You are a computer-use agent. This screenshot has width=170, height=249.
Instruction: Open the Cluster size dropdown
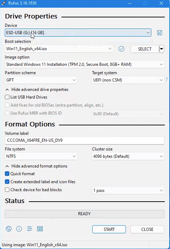[128, 156]
